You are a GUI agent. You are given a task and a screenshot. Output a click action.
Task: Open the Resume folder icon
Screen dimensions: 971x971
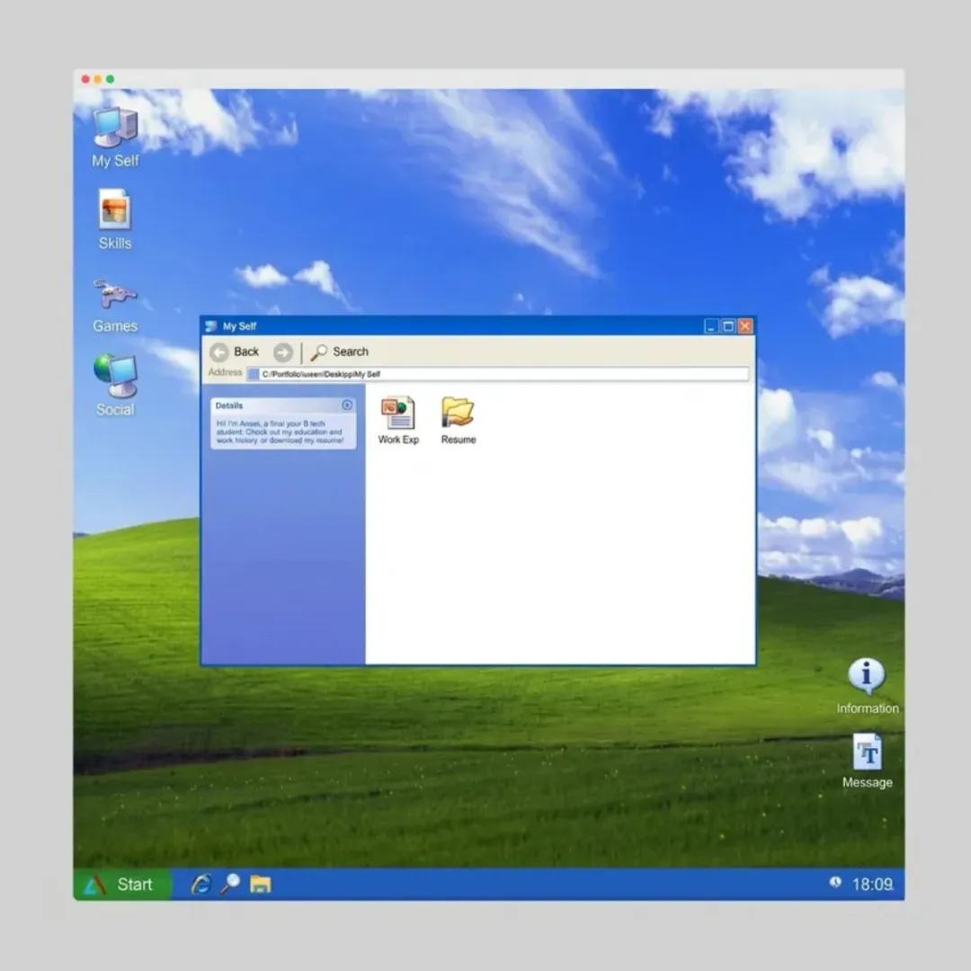click(459, 421)
